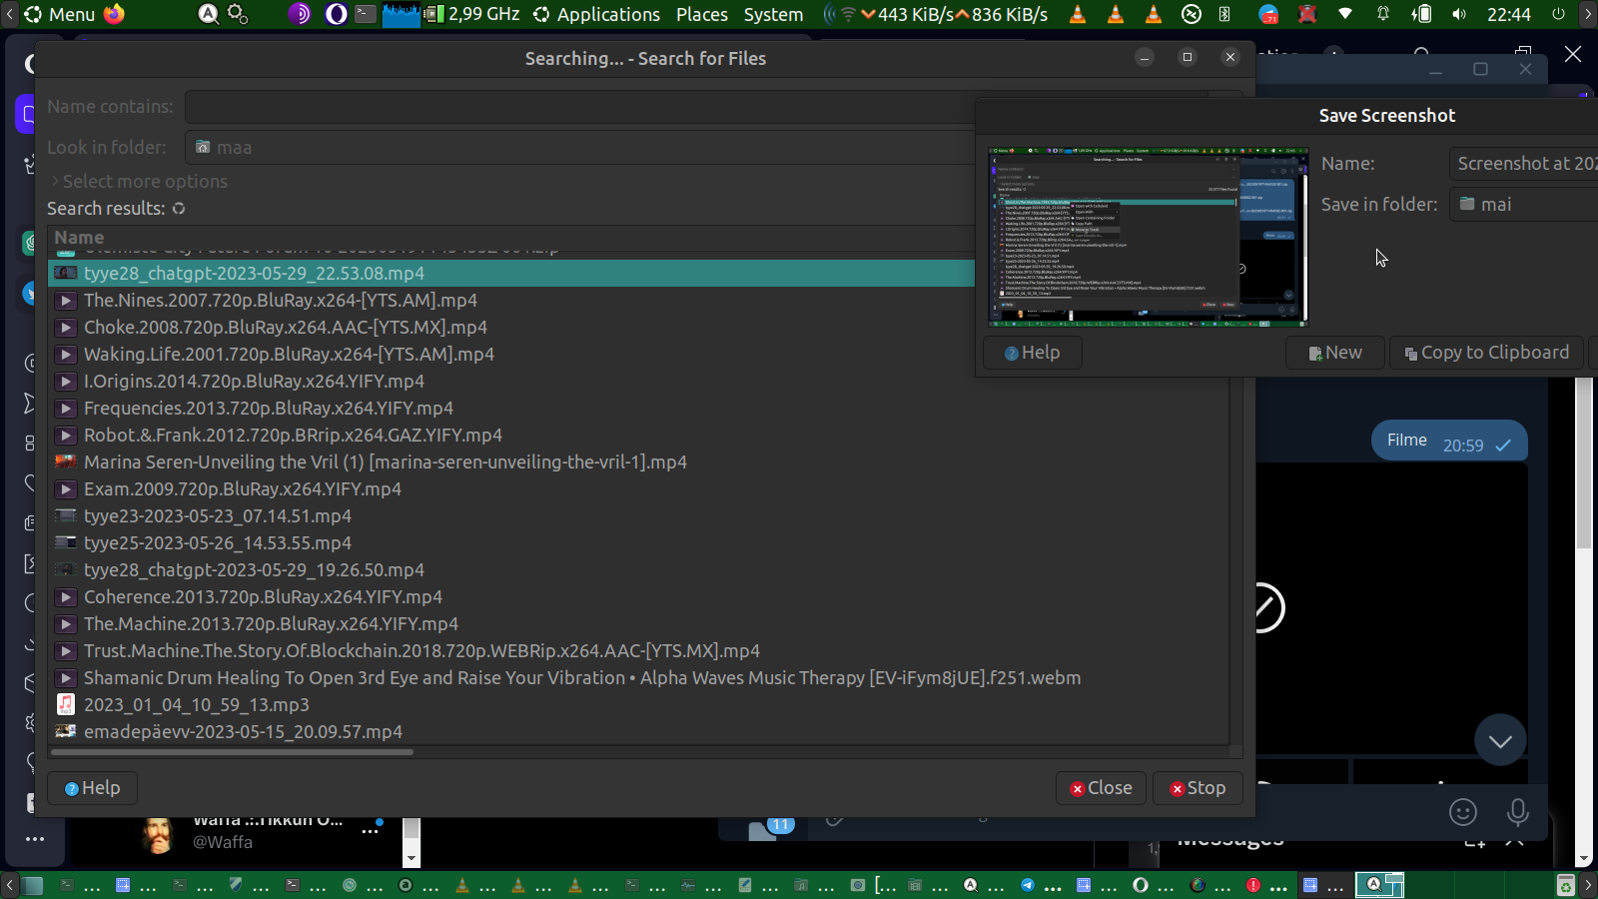The image size is (1598, 899).
Task: Click the Bluetooth tray icon
Action: coord(1224,14)
